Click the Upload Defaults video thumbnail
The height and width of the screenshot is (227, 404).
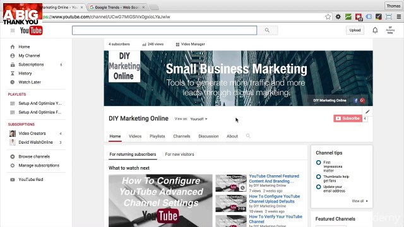click(x=231, y=203)
